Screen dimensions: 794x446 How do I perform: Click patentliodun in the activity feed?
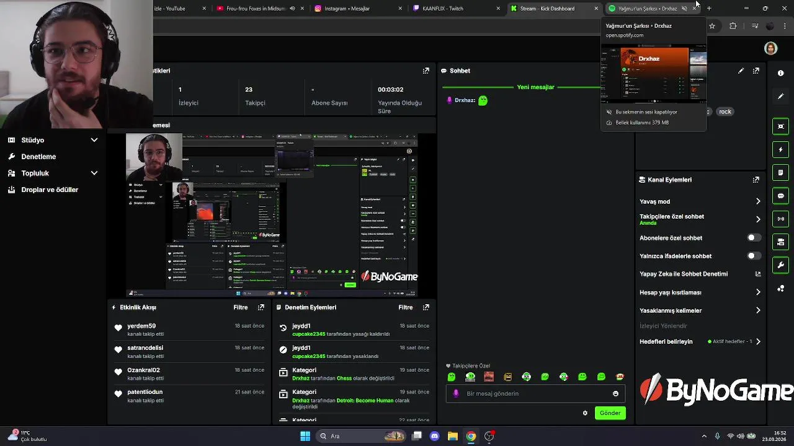coord(145,392)
